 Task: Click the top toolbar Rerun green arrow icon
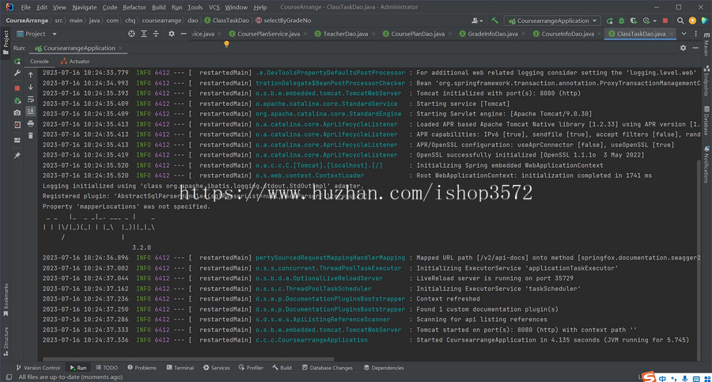[x=609, y=21]
